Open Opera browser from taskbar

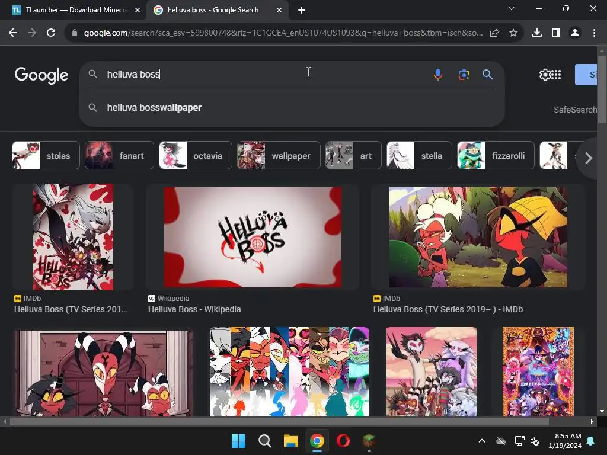click(343, 441)
